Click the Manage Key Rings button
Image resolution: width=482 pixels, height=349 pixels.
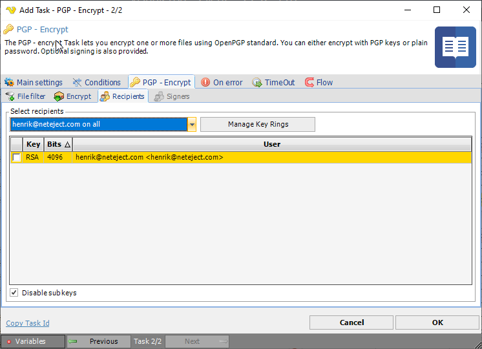(258, 124)
